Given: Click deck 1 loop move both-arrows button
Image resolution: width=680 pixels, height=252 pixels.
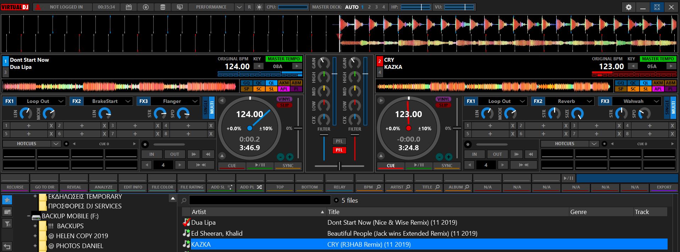Looking at the screenshot, I should [201, 165].
